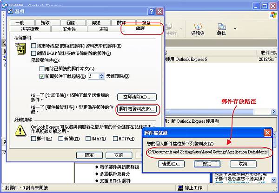Adjust the days spinner arrows
The width and height of the screenshot is (279, 193).
[x=101, y=76]
